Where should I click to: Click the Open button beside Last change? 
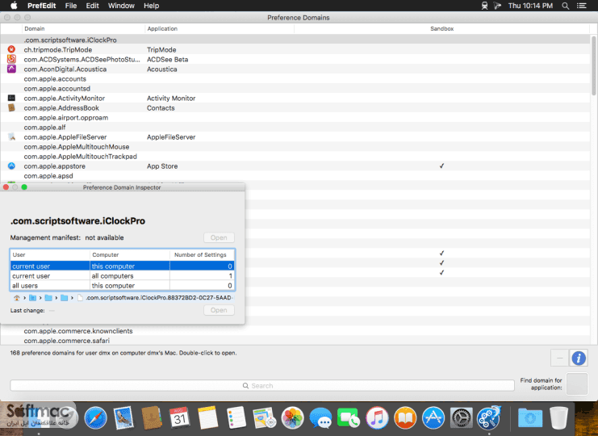click(x=219, y=310)
